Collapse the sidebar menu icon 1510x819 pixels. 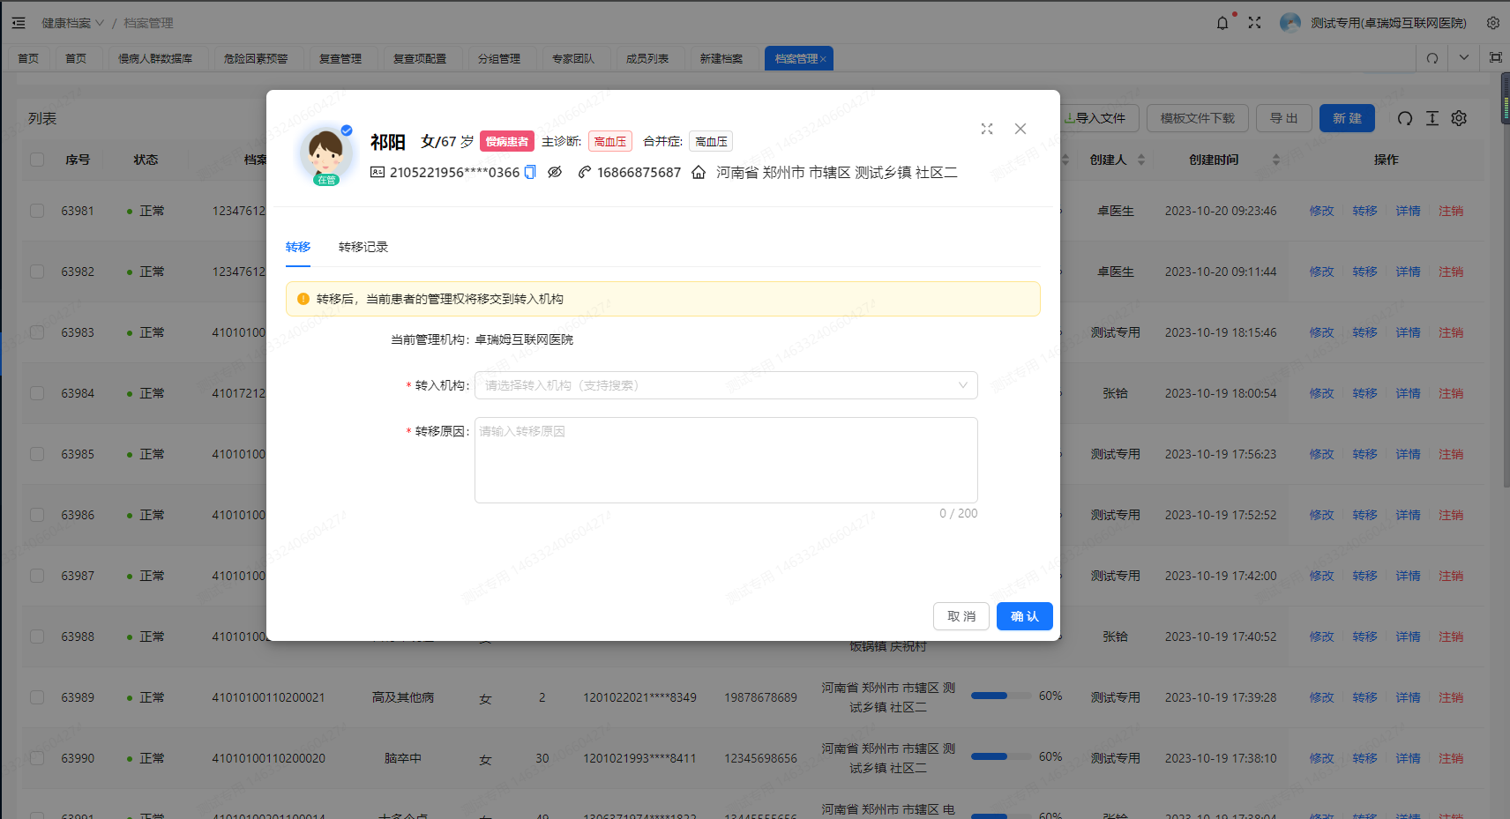coord(19,23)
